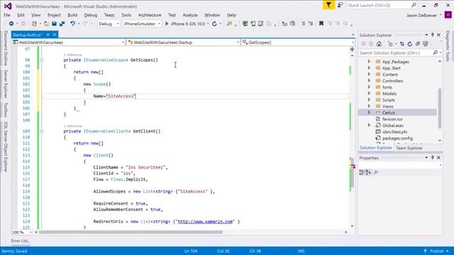Click the Quick Launch search magnifier

click(x=414, y=5)
